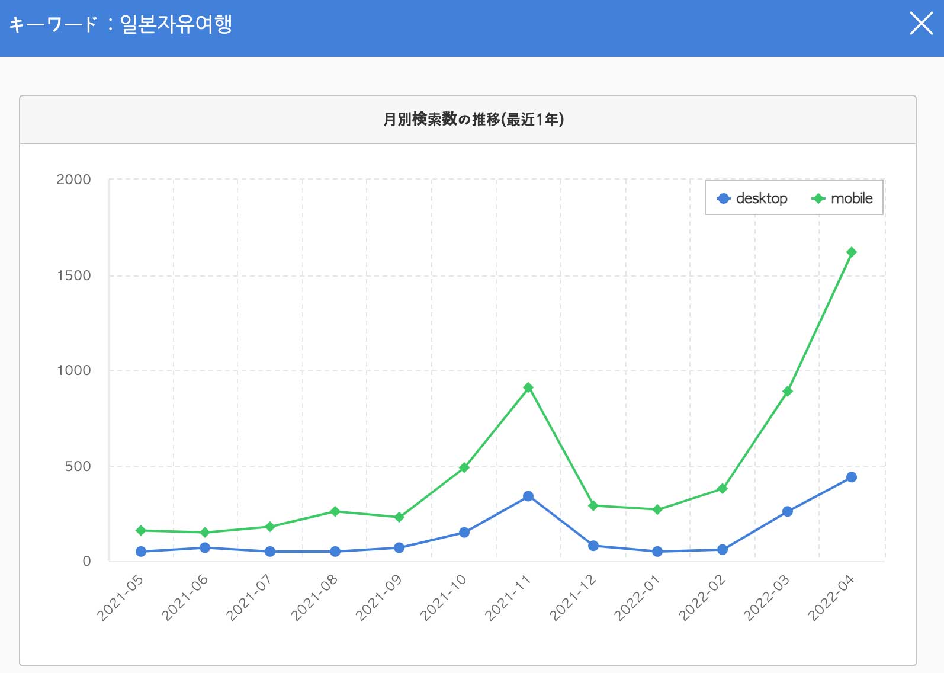Select the mobile peak marker at 2021-11
This screenshot has height=673, width=944.
point(528,388)
